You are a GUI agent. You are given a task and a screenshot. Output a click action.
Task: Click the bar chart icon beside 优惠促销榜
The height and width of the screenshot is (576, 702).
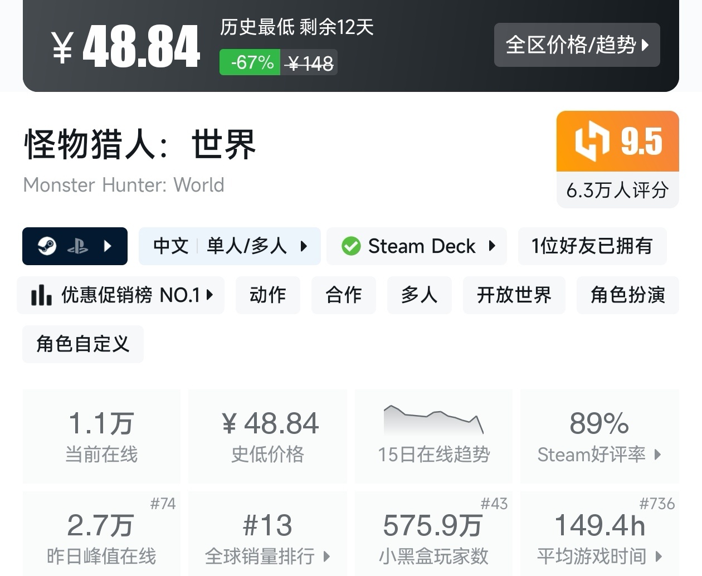click(41, 295)
